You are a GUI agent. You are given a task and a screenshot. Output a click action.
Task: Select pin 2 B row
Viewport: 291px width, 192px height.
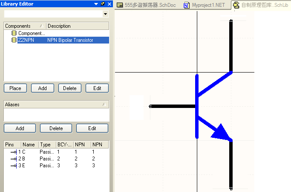coord(56,159)
